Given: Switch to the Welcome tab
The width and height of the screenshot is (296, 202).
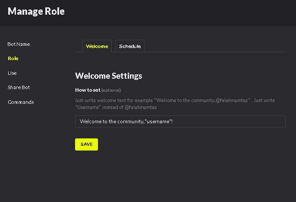Looking at the screenshot, I should click(x=97, y=46).
